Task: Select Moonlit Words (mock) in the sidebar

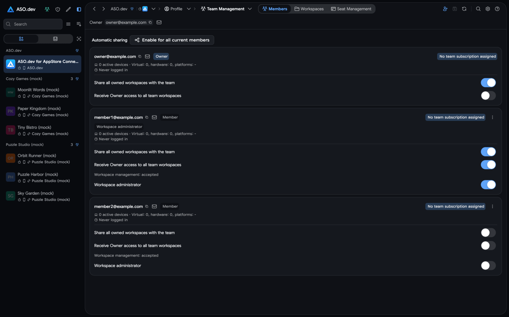Action: [x=42, y=92]
